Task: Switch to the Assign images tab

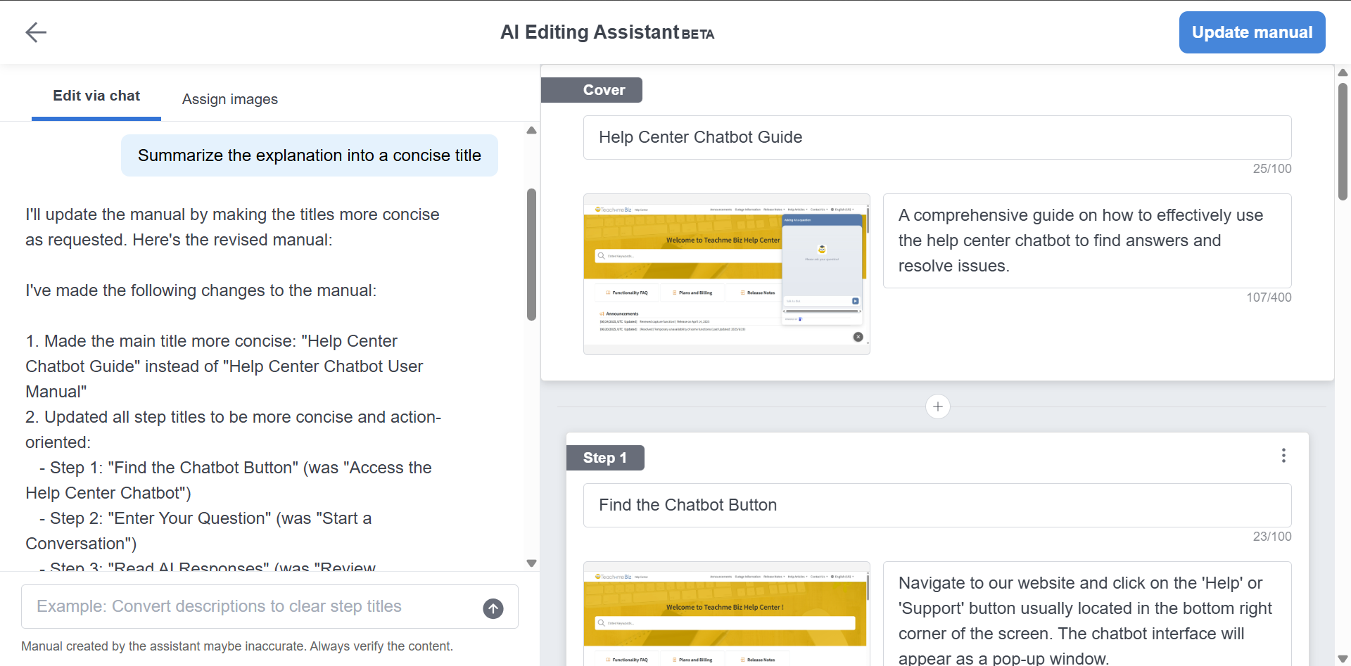Action: (229, 99)
